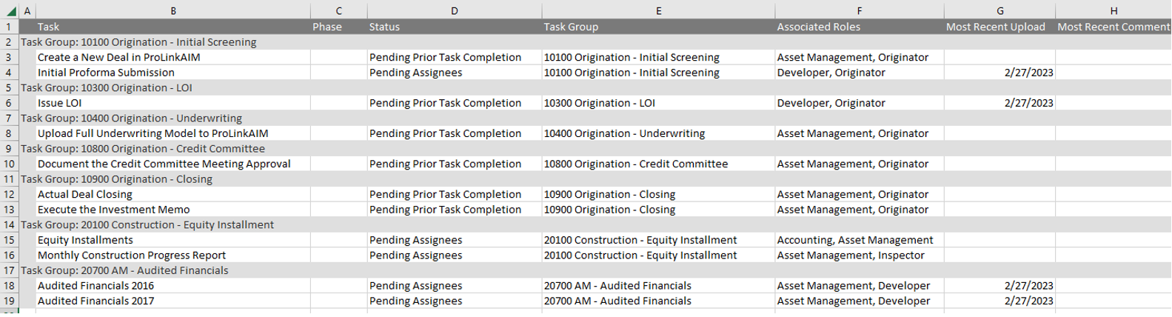Click the Task header cell
The image size is (1172, 317).
pyautogui.click(x=173, y=27)
